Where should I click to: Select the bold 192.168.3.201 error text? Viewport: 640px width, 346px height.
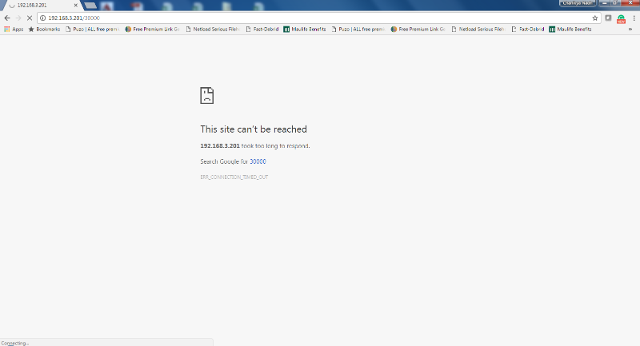point(219,145)
